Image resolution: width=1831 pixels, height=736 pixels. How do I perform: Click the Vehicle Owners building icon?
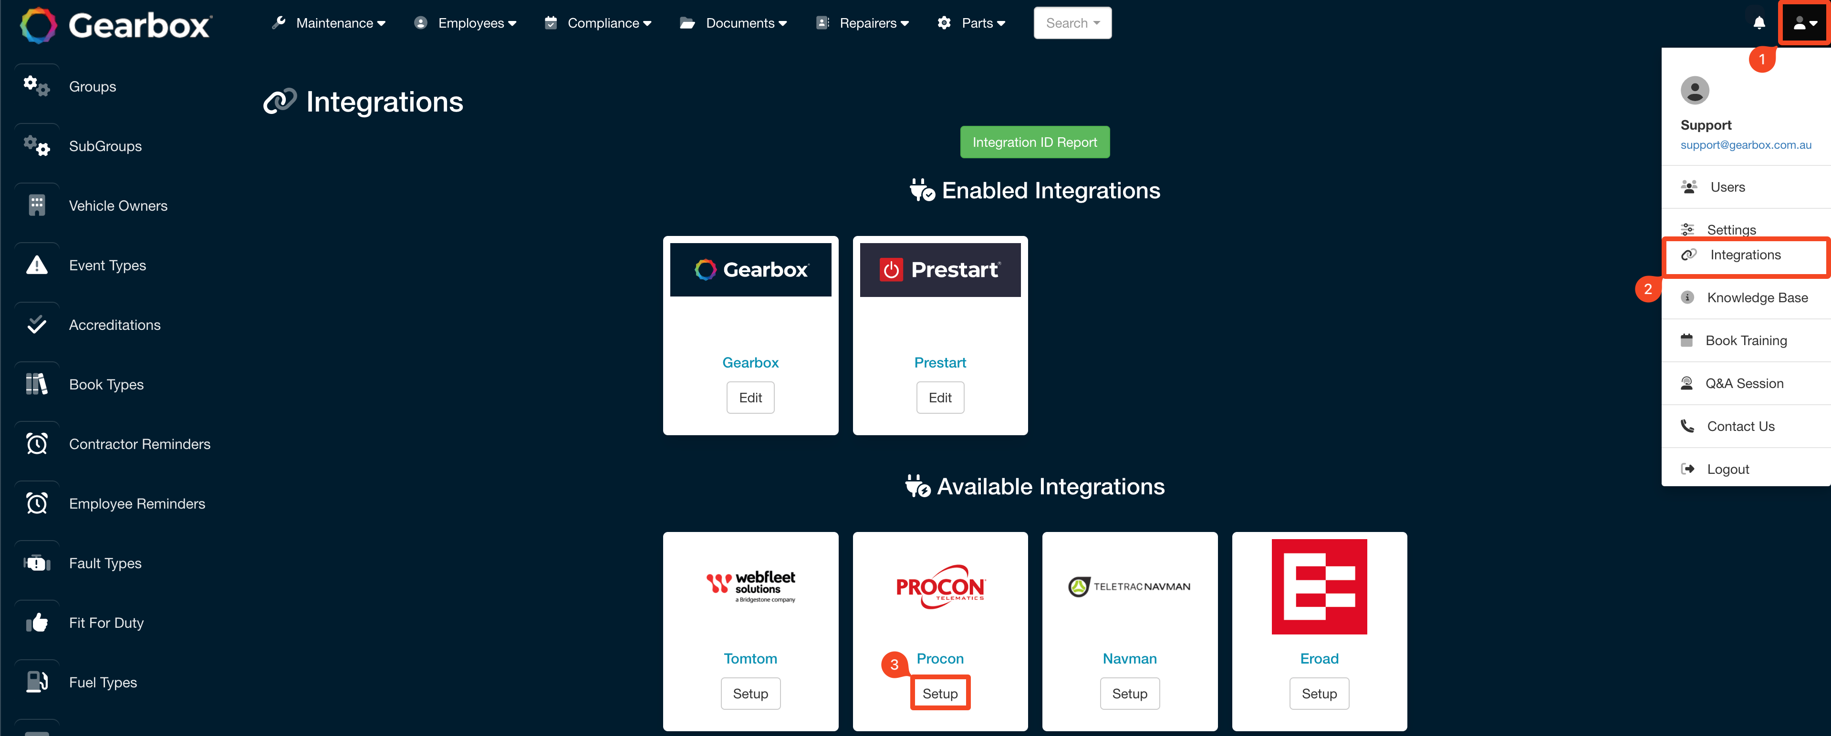[37, 205]
